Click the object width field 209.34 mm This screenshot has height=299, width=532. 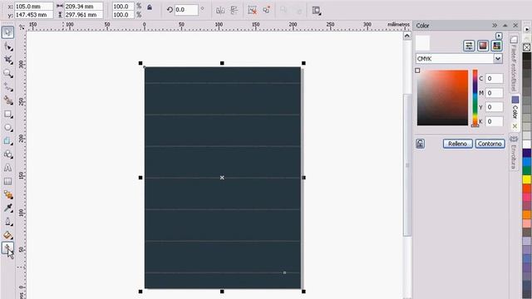83,6
